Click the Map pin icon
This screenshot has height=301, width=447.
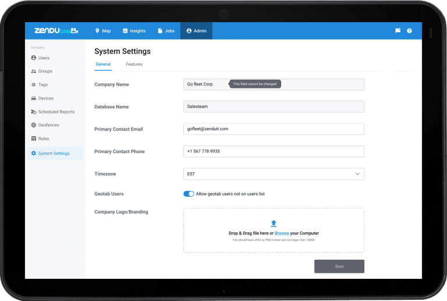point(97,31)
